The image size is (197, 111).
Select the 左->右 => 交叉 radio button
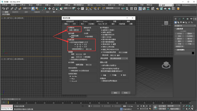pyautogui.click(x=75, y=47)
